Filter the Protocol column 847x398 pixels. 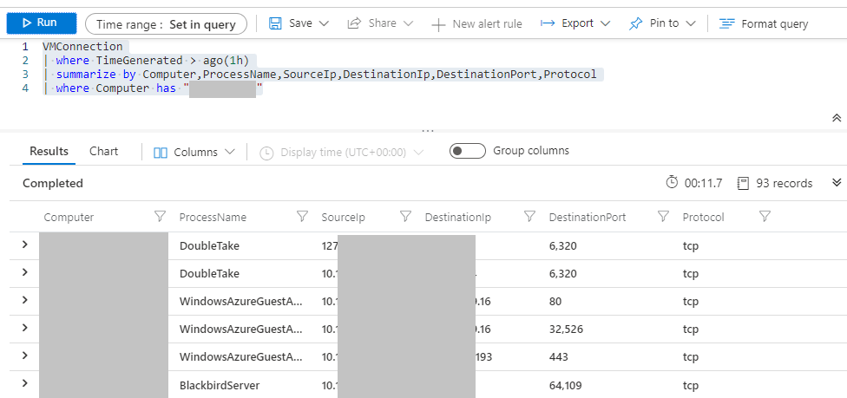(765, 217)
